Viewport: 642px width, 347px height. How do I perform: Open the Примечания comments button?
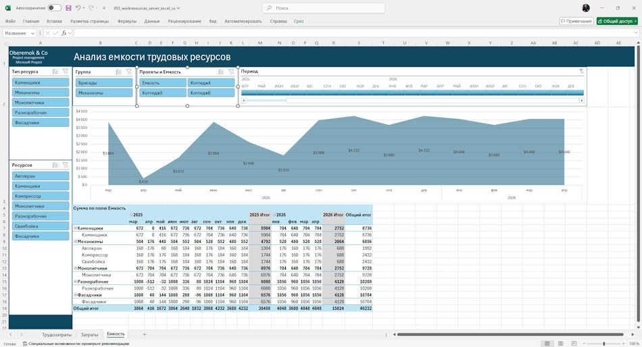tap(576, 21)
